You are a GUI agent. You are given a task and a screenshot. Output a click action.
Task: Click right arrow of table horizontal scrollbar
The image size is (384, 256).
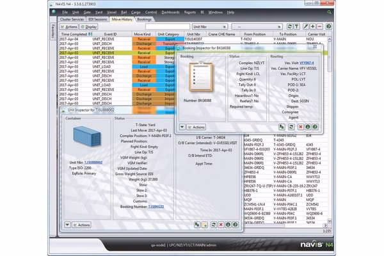click(x=325, y=226)
